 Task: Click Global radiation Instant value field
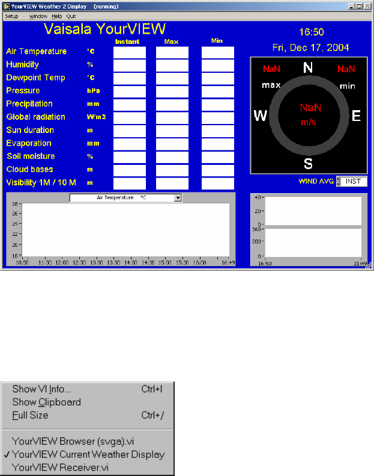(130, 118)
